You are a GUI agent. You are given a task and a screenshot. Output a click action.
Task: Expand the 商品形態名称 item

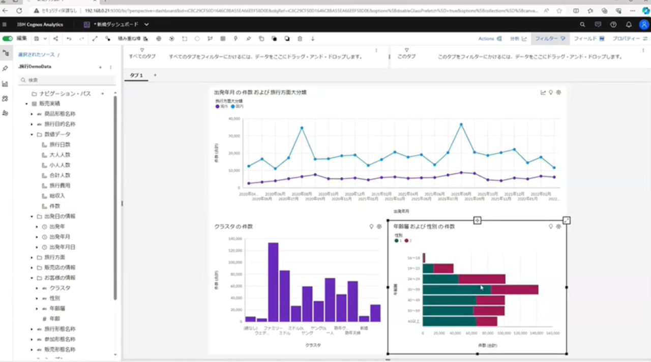click(32, 114)
